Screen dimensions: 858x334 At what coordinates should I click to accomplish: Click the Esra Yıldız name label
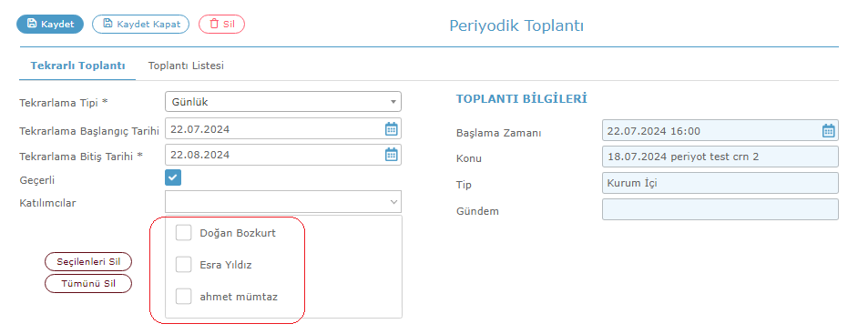(x=226, y=265)
